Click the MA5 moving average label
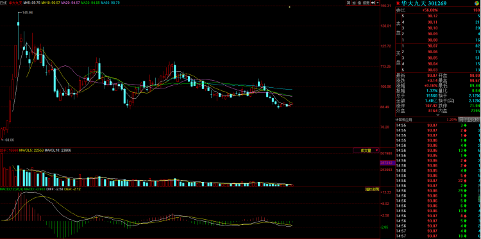The width and height of the screenshot is (481, 239). click(32, 3)
